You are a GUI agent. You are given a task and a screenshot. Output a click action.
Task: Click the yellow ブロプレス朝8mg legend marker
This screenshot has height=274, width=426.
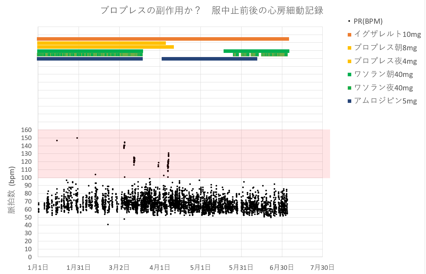(350, 48)
